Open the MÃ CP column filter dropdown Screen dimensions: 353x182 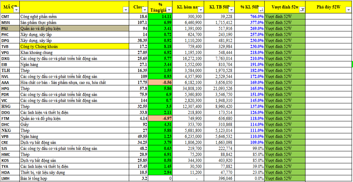click(x=15, y=10)
